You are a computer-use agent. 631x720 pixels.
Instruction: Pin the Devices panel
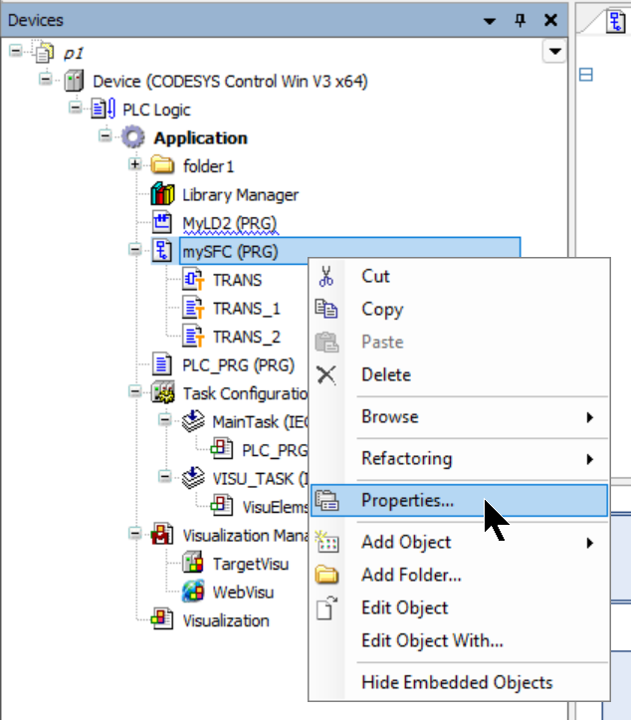pyautogui.click(x=520, y=20)
